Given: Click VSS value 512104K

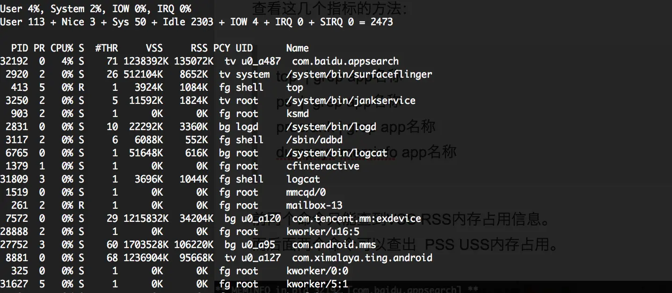Looking at the screenshot, I should pos(143,74).
